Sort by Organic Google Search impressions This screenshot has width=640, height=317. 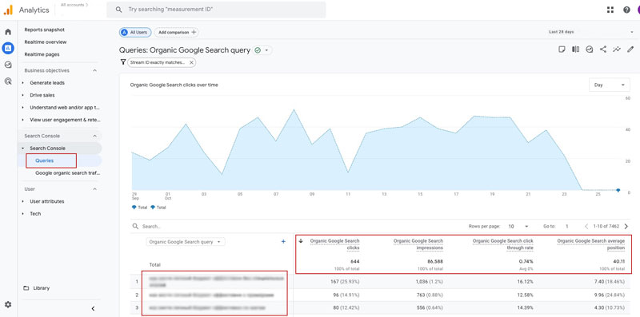point(418,244)
